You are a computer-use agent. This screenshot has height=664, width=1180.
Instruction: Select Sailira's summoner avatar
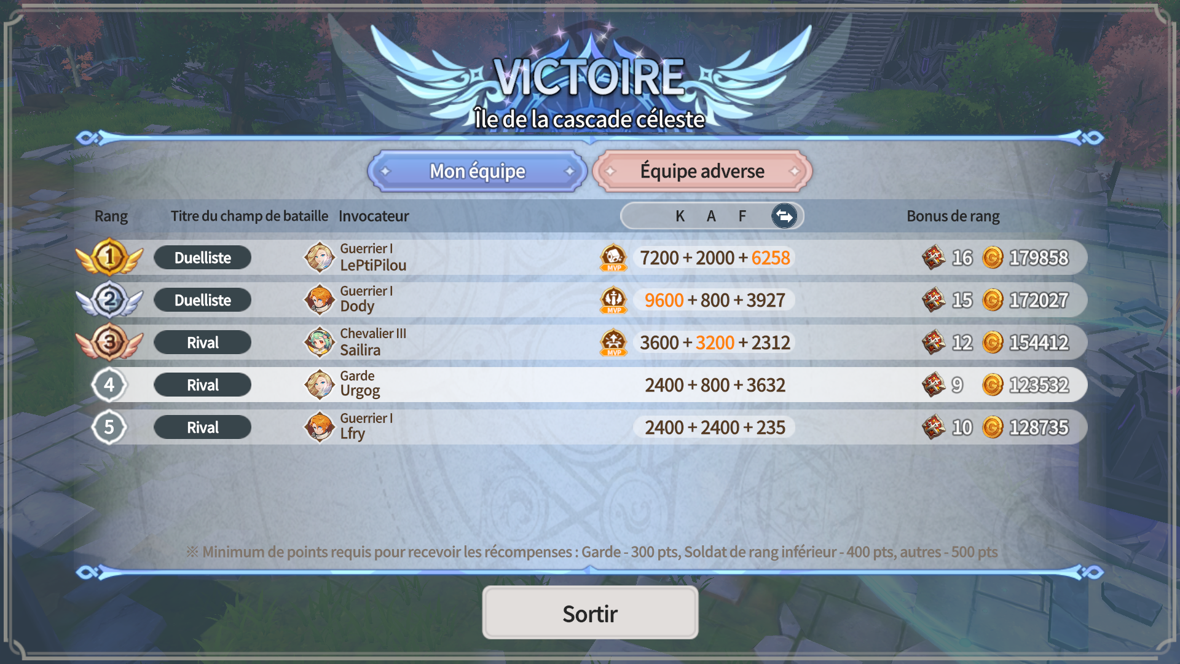pos(320,342)
